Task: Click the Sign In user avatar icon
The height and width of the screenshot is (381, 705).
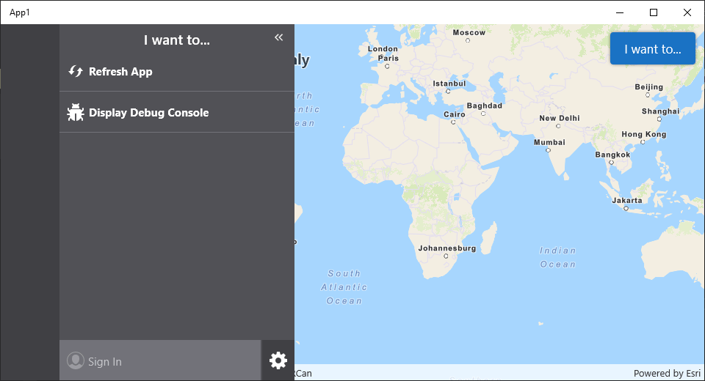Action: pos(75,360)
